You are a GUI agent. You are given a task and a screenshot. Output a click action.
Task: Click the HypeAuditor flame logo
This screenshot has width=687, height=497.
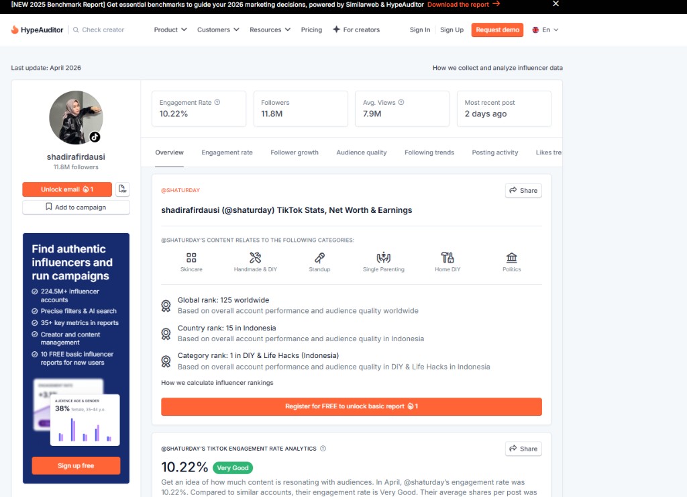(15, 30)
